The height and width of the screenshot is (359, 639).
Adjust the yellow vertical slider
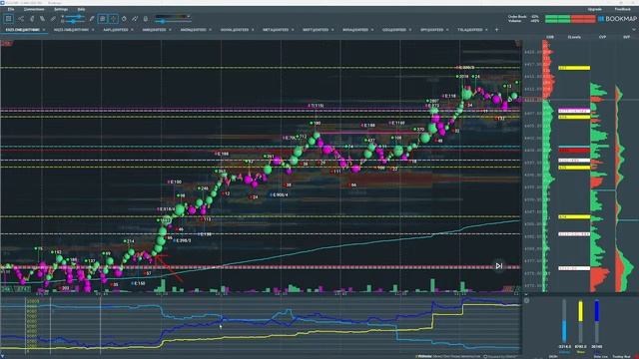[580, 321]
